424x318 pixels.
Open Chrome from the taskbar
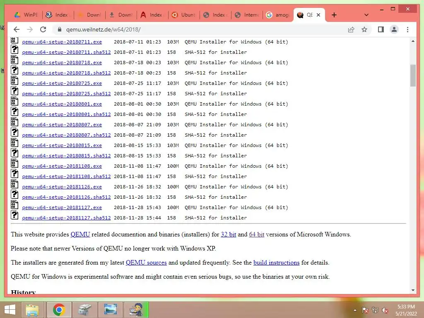pos(59,310)
